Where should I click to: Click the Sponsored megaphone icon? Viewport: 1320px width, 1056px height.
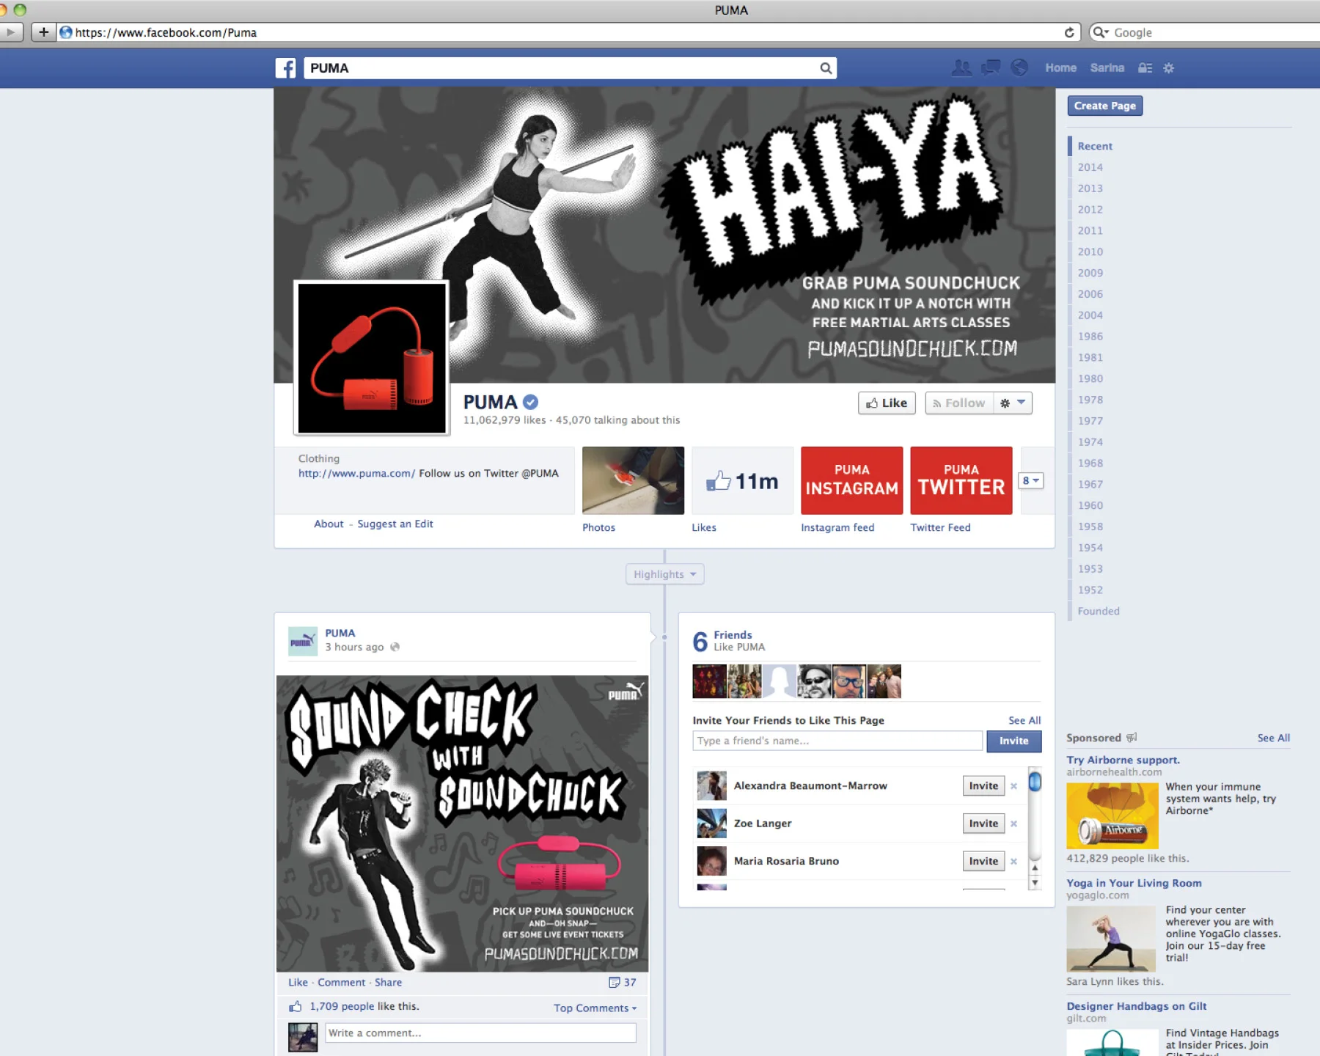pos(1132,737)
